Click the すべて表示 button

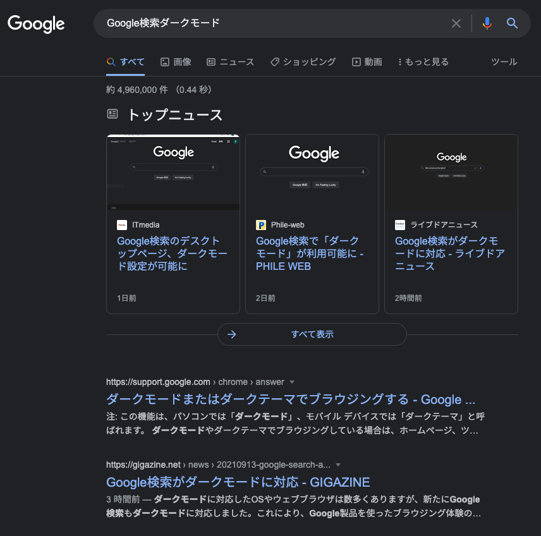tap(312, 334)
